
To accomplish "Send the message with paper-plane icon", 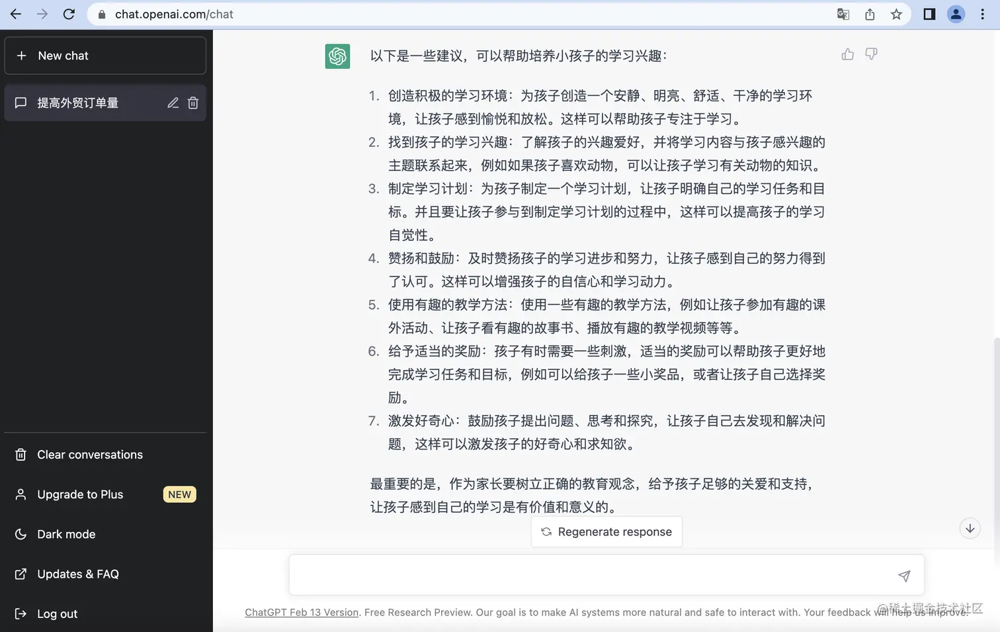I will (904, 576).
